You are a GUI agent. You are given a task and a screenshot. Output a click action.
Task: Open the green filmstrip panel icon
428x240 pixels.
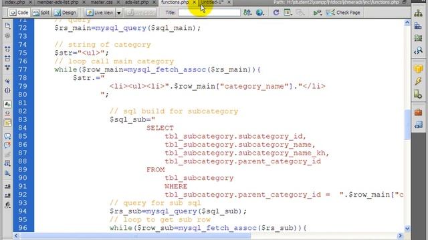pyautogui.click(x=418, y=38)
